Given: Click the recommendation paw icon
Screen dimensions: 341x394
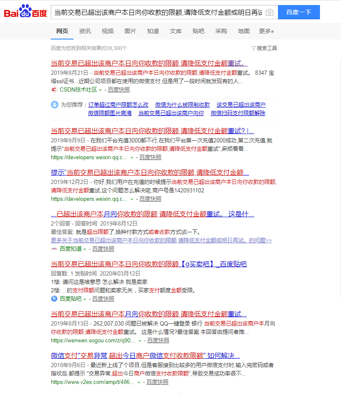Looking at the screenshot, I should click(x=55, y=105).
